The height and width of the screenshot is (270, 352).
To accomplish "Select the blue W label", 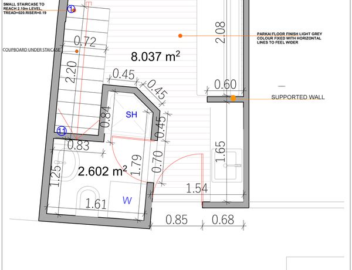I will pyautogui.click(x=127, y=200).
